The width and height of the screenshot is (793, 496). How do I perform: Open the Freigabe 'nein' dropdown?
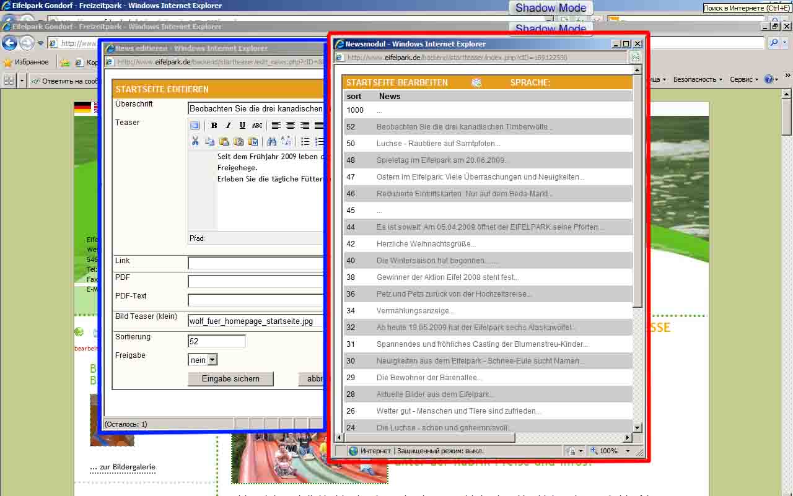(212, 360)
